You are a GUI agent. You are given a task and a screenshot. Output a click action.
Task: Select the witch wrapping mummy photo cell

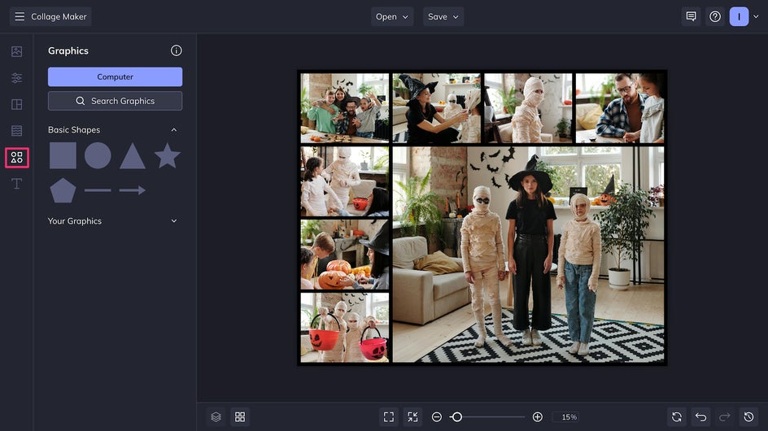pos(436,108)
